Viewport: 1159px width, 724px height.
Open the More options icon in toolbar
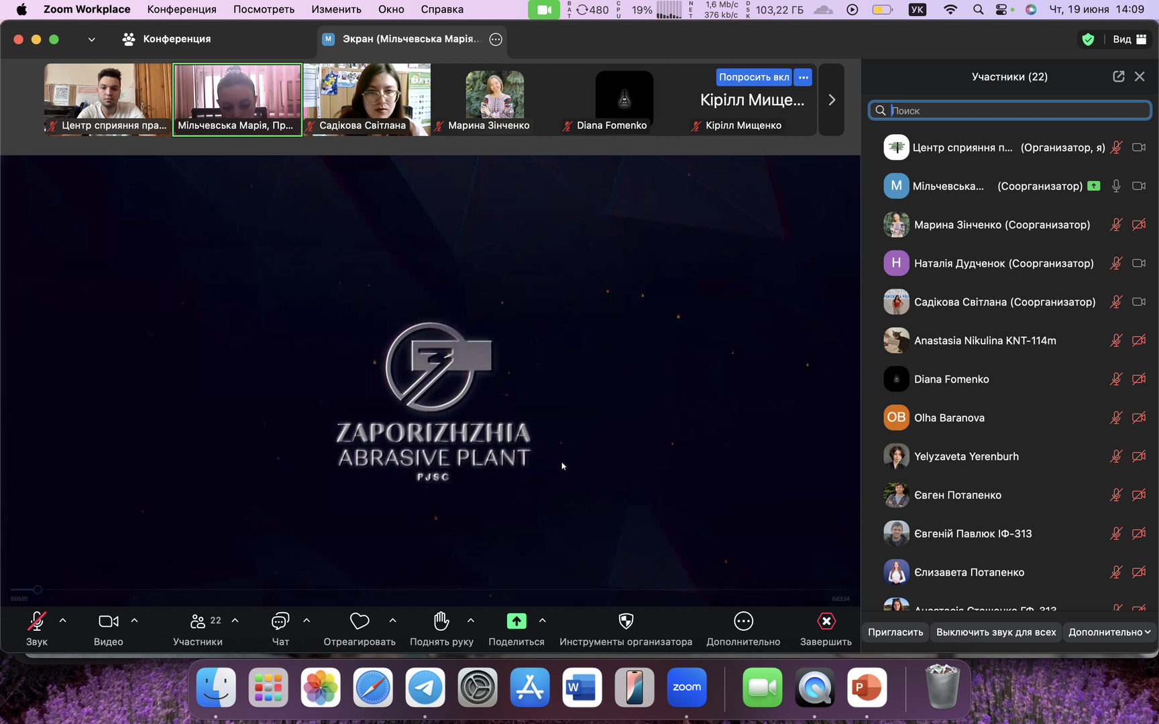click(x=743, y=622)
